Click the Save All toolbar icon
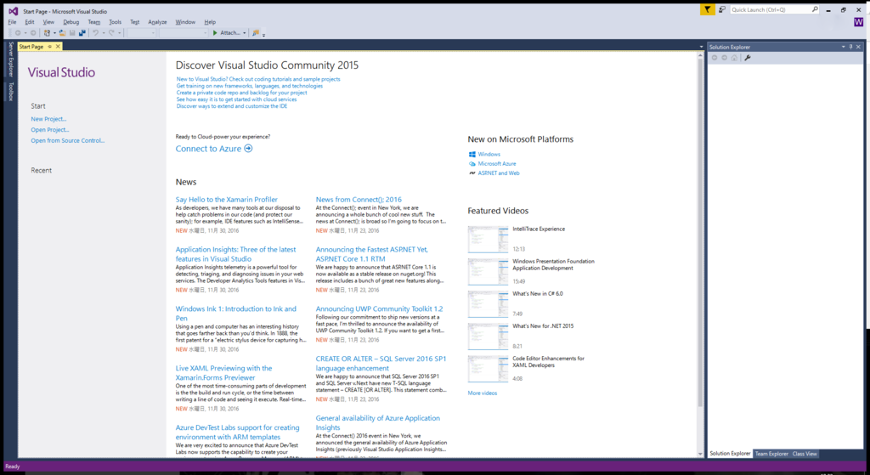The image size is (870, 475). [82, 33]
